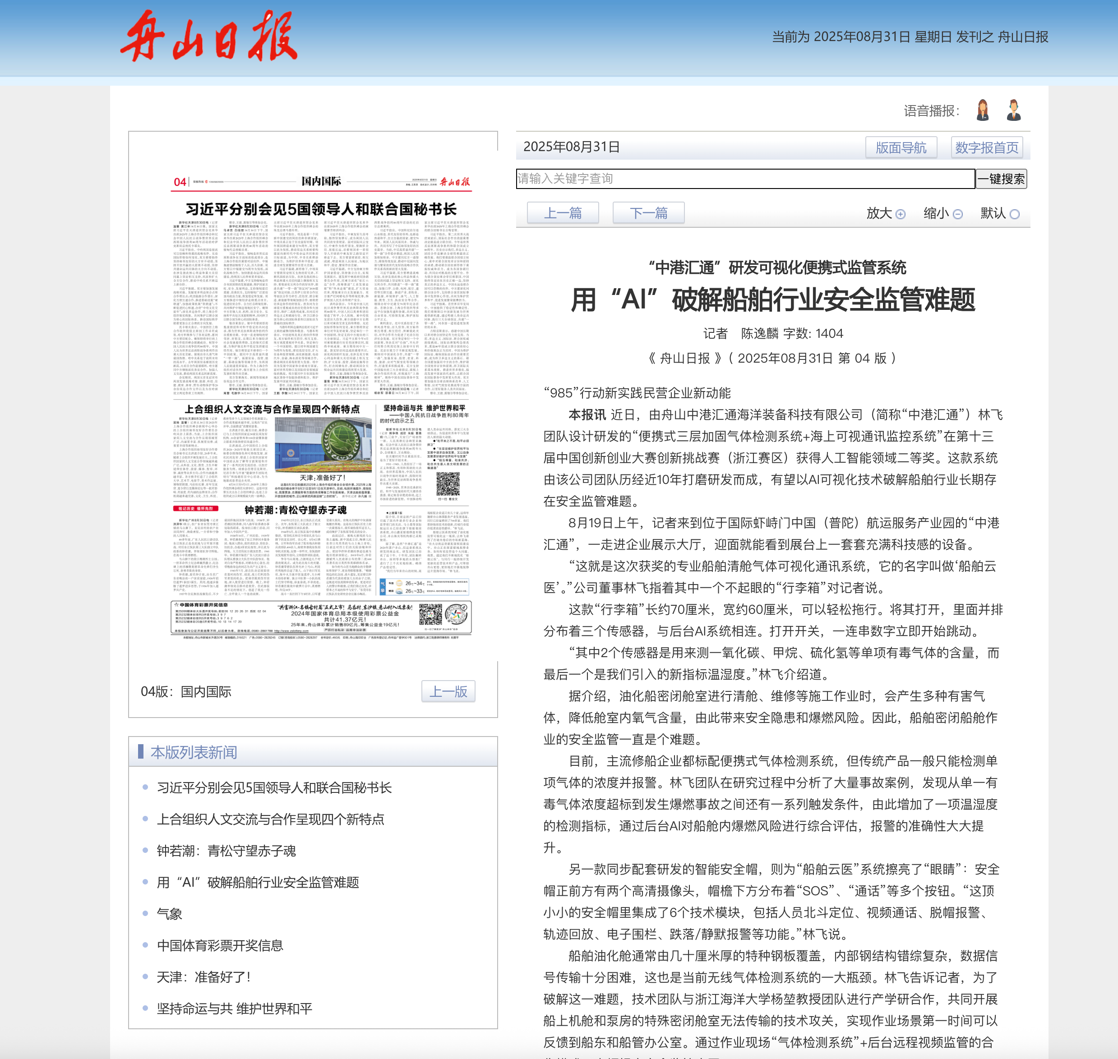Click the 放大 enlarge text label

879,213
